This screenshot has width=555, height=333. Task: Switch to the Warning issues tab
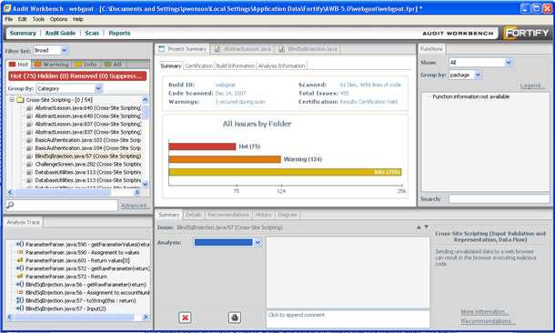pyautogui.click(x=52, y=64)
